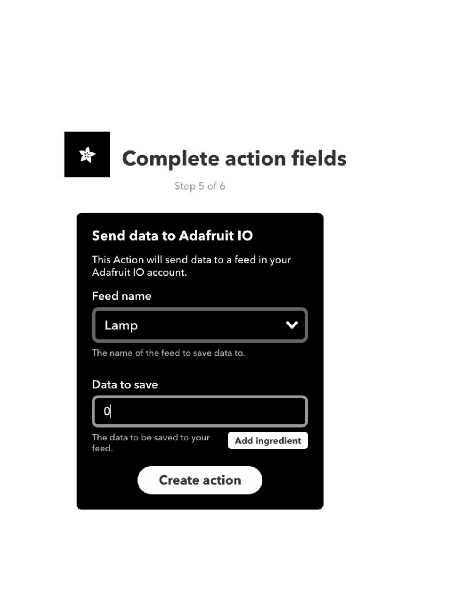Focus the Data to save input field

199,411
